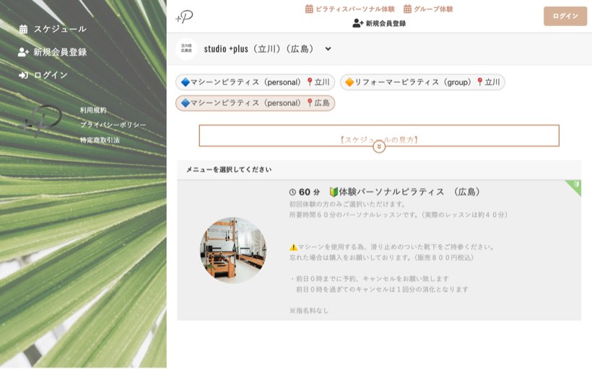Click the beginner mark icon before 体験パーソナル
The image size is (592, 369).
point(334,192)
